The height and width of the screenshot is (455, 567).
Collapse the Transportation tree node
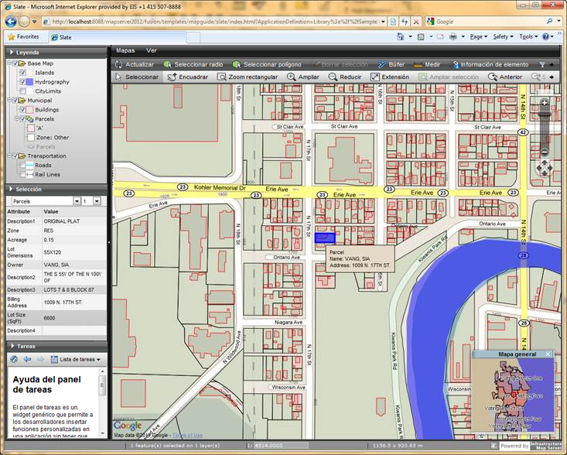coord(9,156)
